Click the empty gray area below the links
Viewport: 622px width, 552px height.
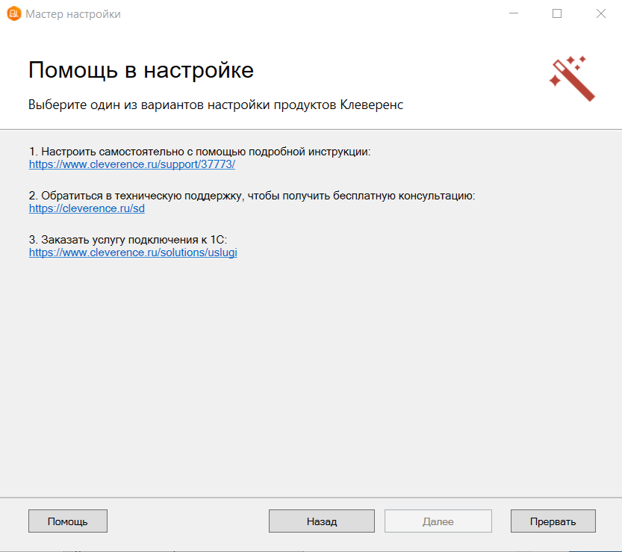pyautogui.click(x=311, y=373)
